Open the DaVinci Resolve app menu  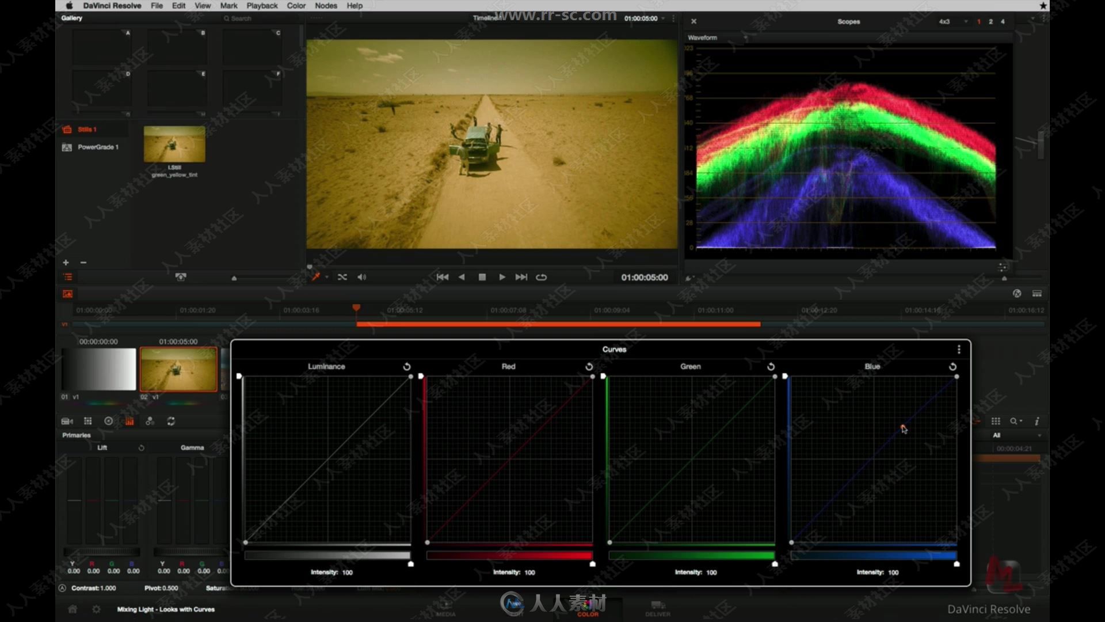pos(112,6)
